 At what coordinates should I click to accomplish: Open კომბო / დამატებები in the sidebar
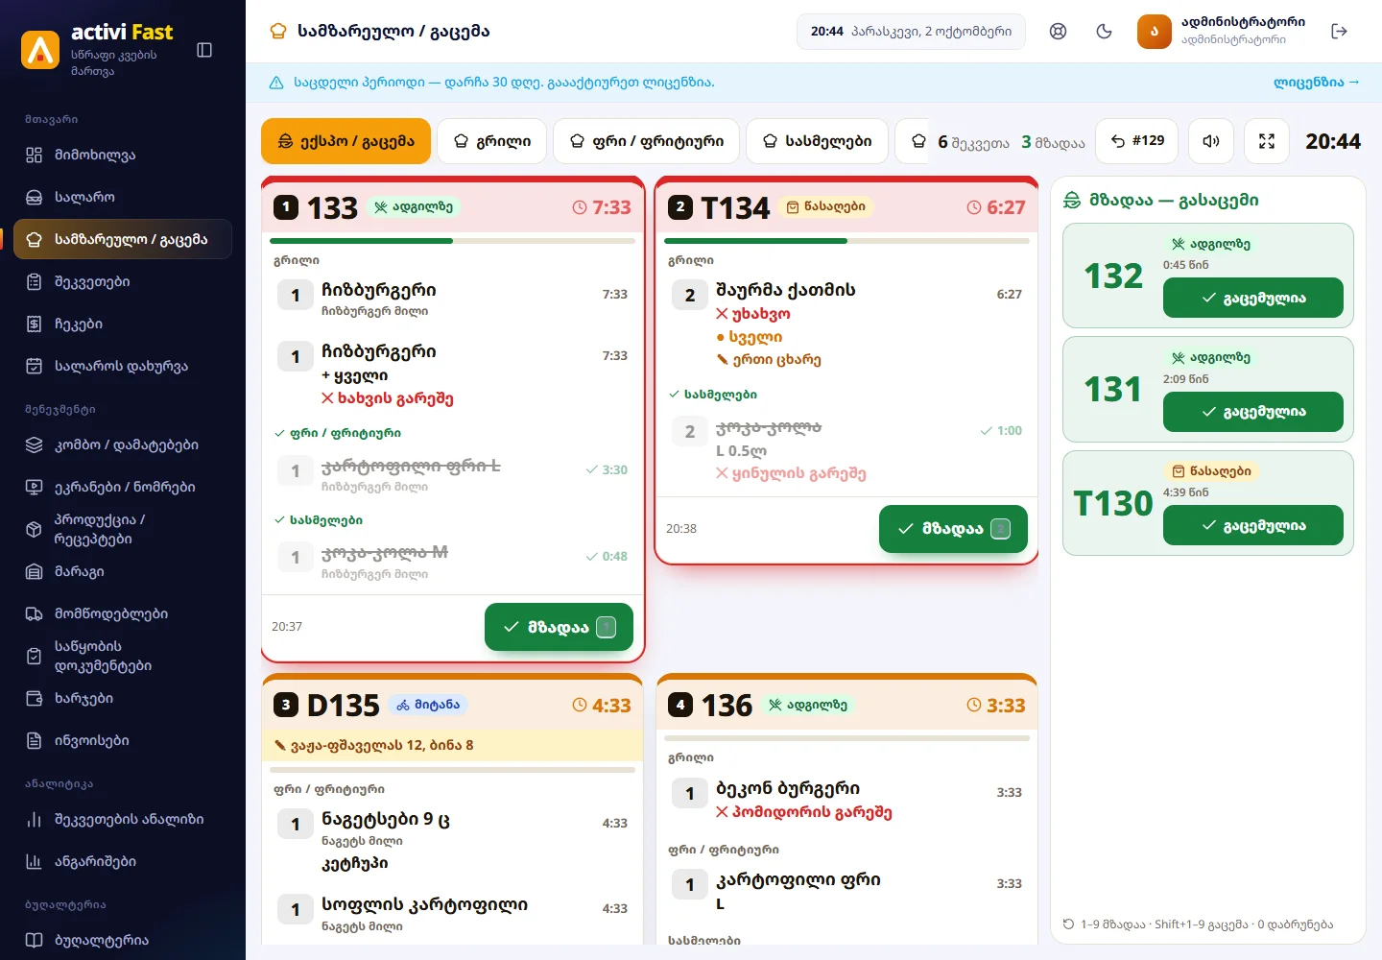click(x=123, y=445)
